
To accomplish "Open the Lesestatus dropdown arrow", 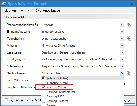I will point(122,52).
